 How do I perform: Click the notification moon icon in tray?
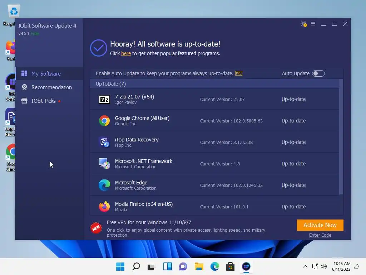356,266
